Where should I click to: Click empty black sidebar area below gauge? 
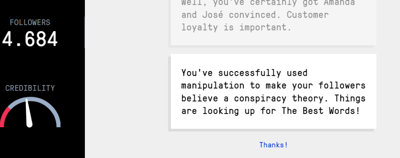(42, 144)
